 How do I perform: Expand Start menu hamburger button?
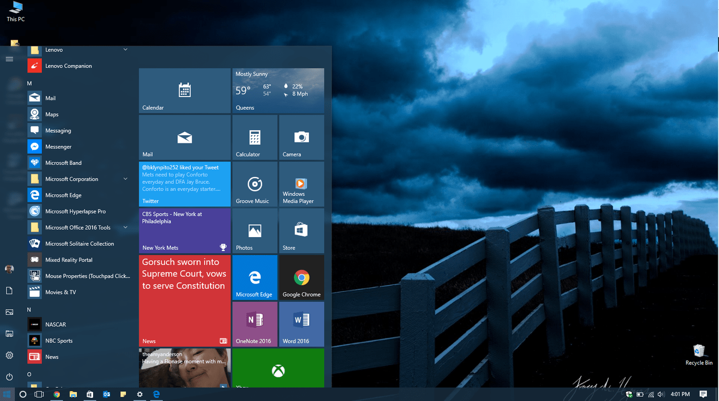(9, 59)
